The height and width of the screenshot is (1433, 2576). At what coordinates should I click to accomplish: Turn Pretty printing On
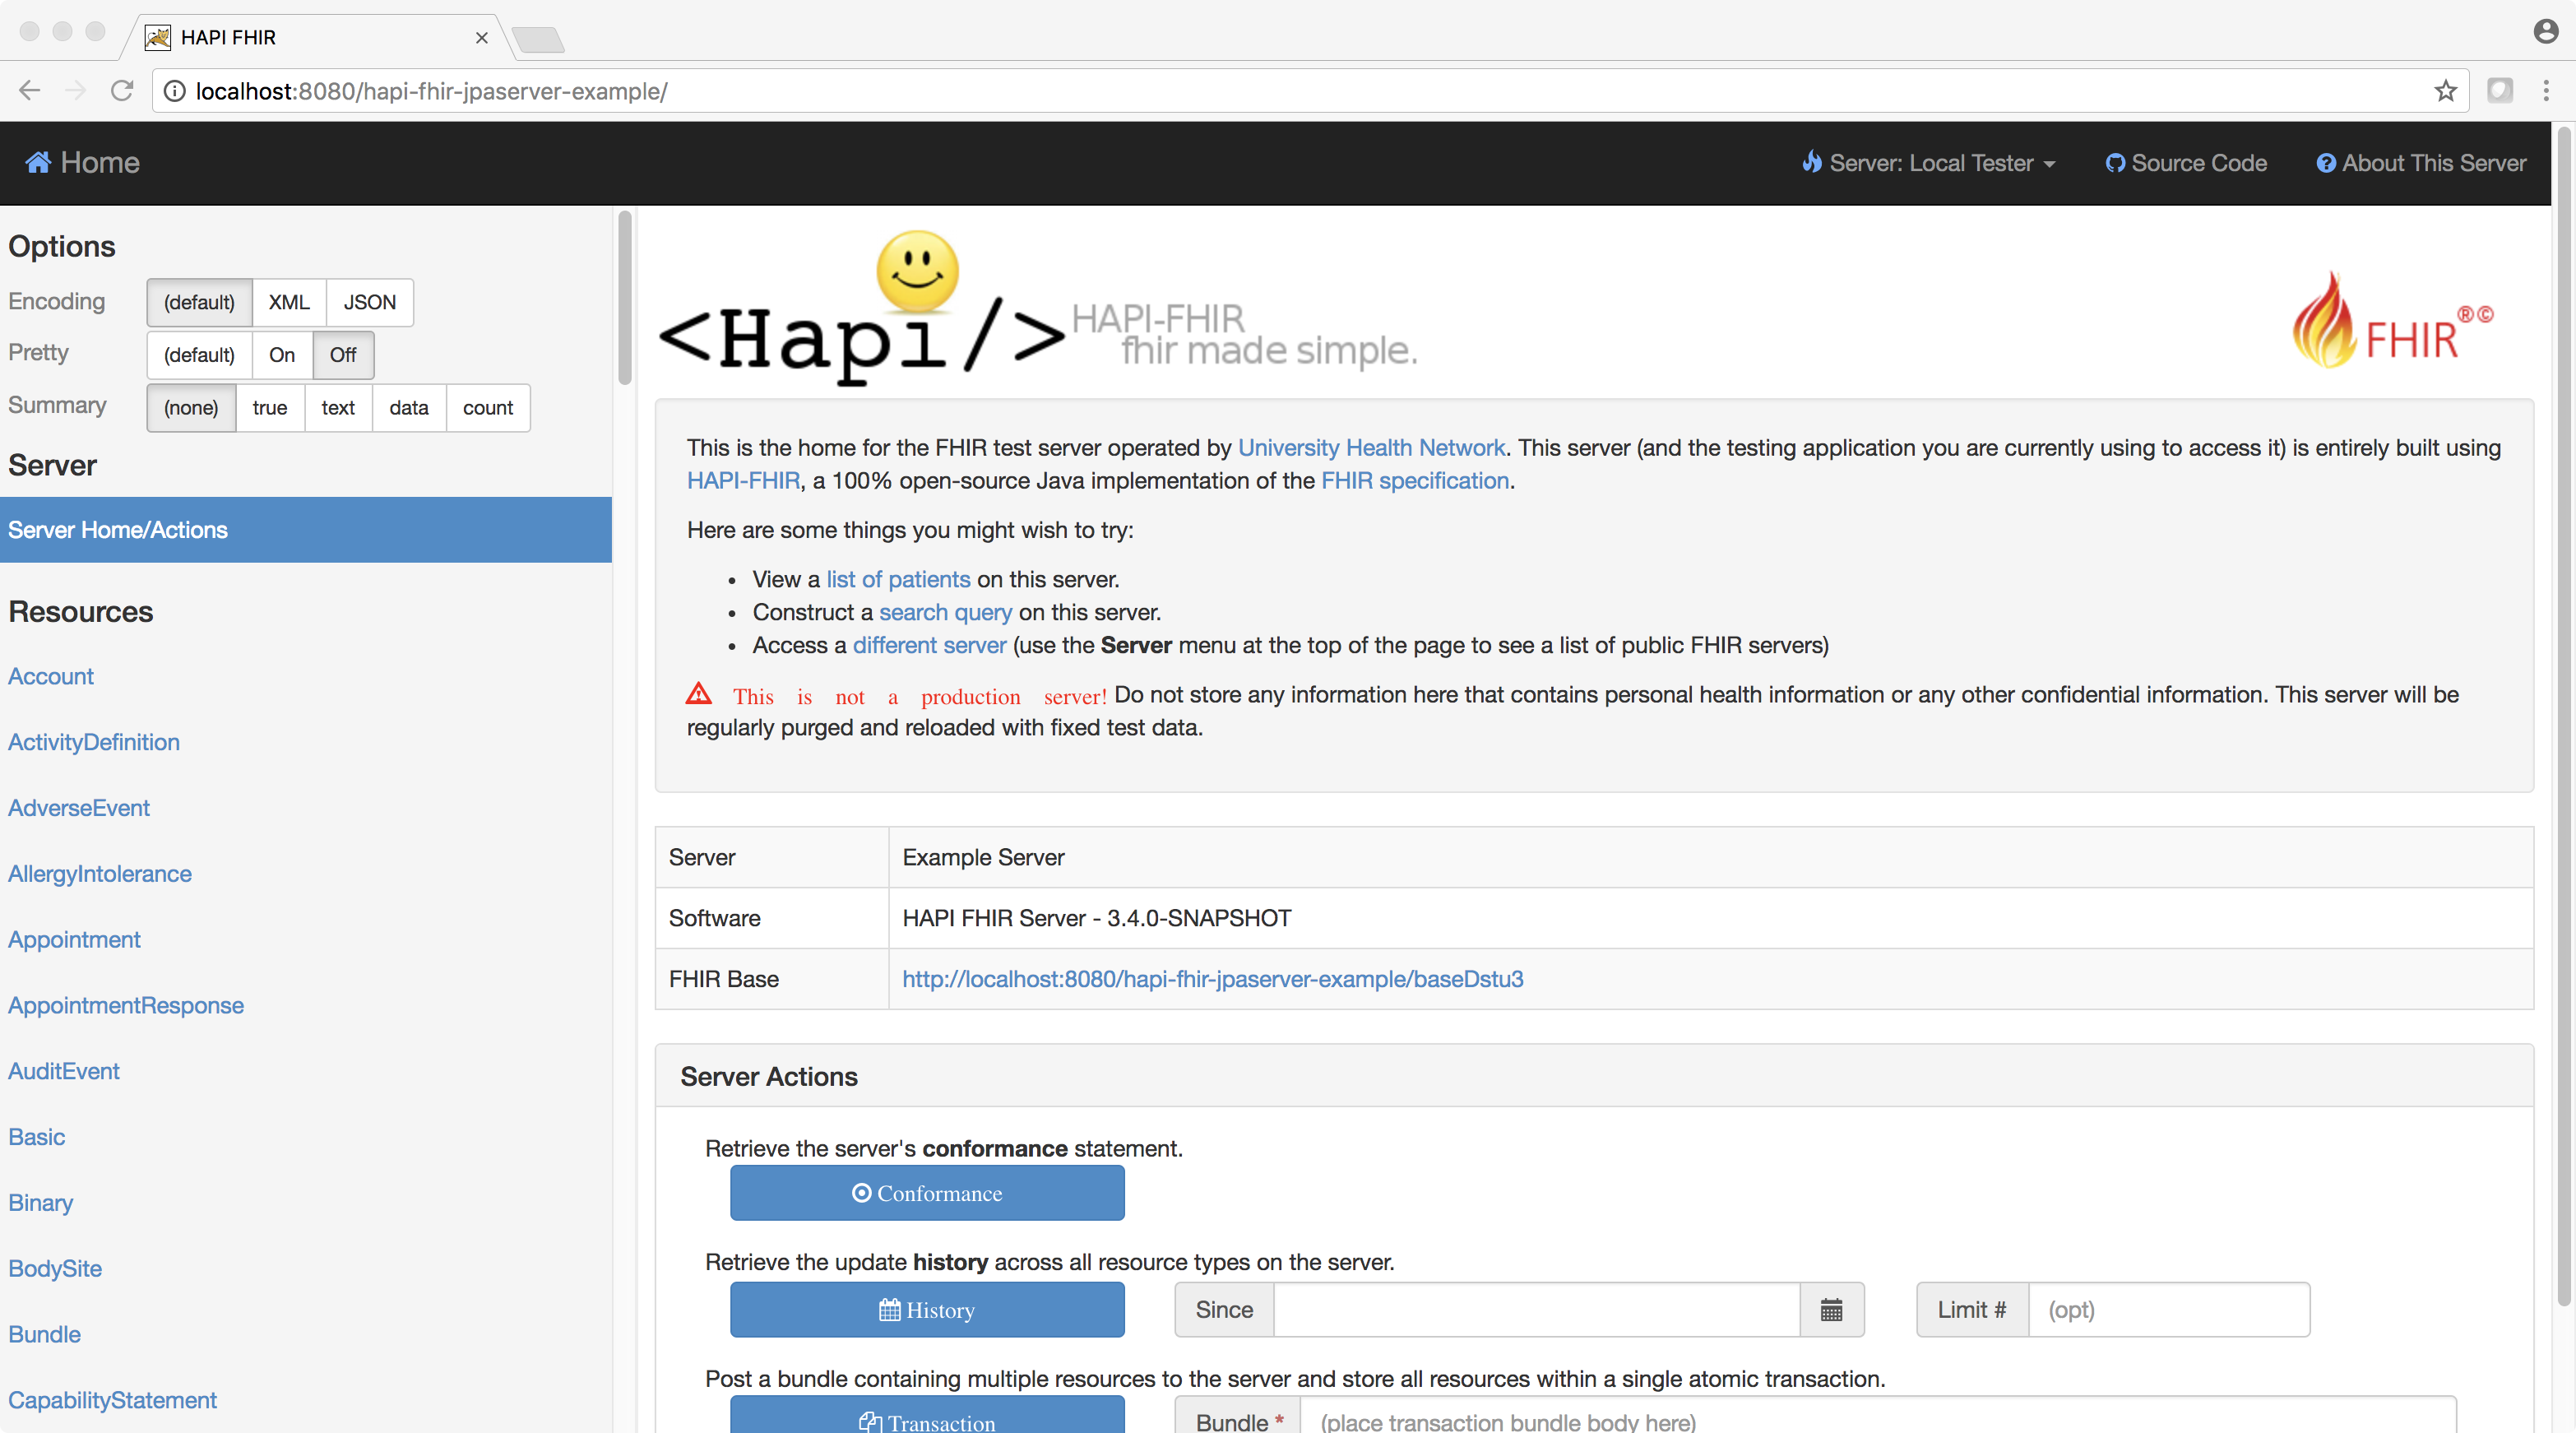coord(282,355)
